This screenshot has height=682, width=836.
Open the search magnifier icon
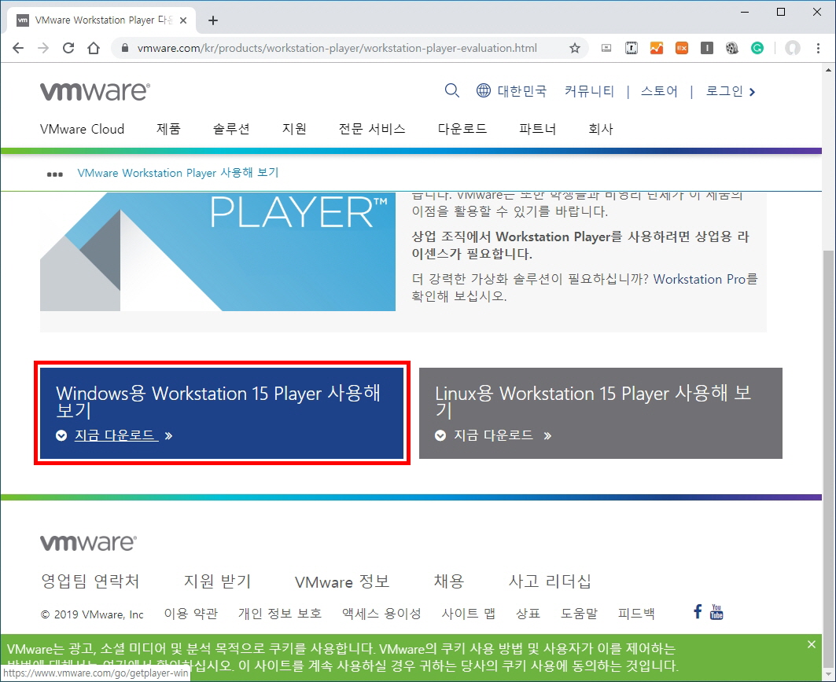pyautogui.click(x=452, y=91)
